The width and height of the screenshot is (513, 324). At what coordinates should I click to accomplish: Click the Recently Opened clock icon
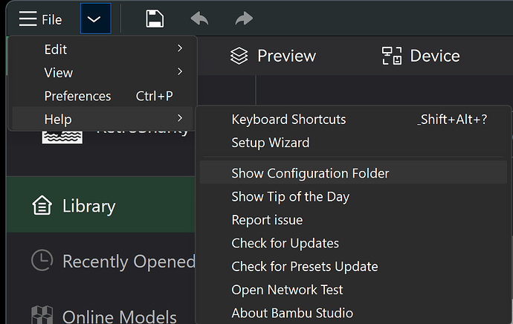click(x=42, y=260)
